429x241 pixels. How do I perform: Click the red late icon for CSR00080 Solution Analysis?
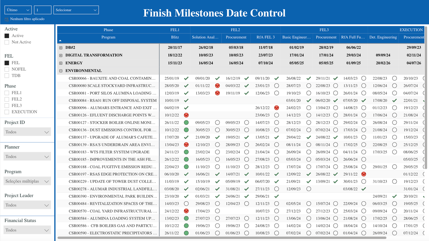point(217,86)
